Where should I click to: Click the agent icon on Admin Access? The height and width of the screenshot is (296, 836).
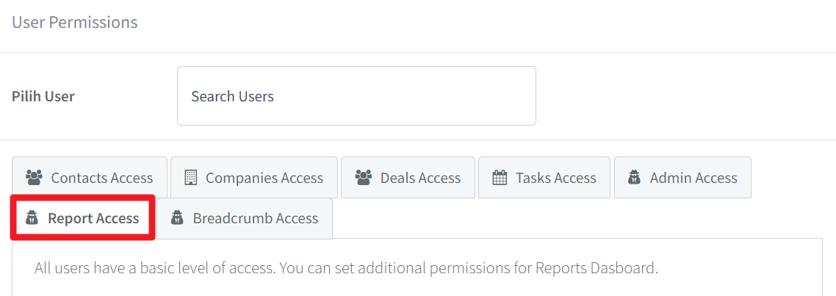pyautogui.click(x=635, y=177)
